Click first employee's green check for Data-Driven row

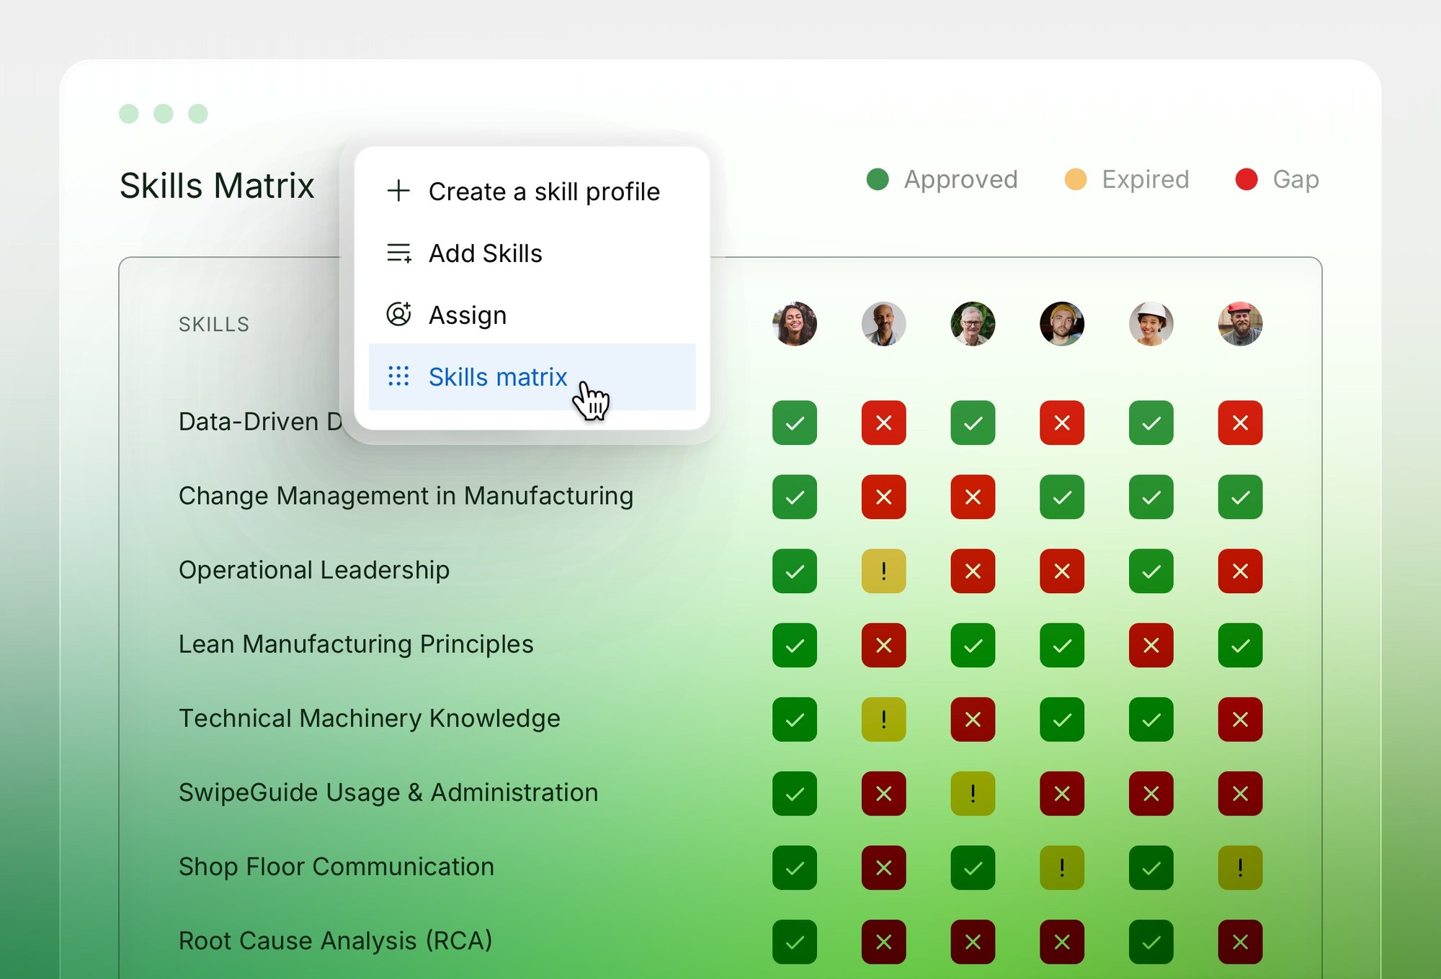795,423
